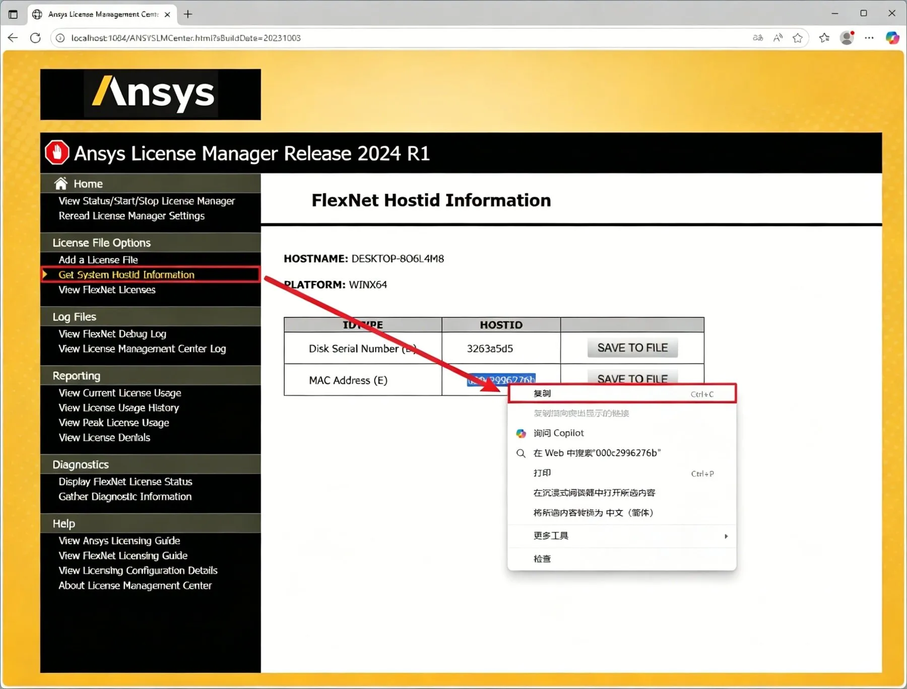Click Reread License Manager Settings
The image size is (907, 689).
(132, 216)
